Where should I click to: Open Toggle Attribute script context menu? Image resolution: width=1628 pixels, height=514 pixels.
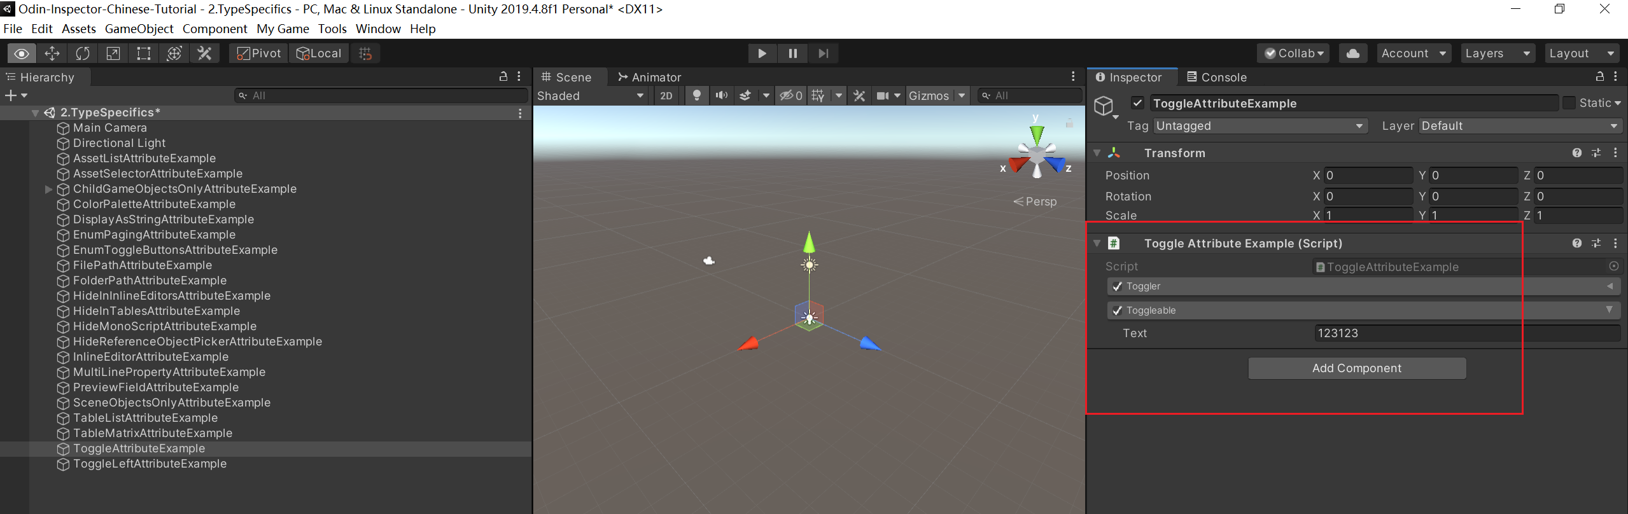click(x=1615, y=243)
